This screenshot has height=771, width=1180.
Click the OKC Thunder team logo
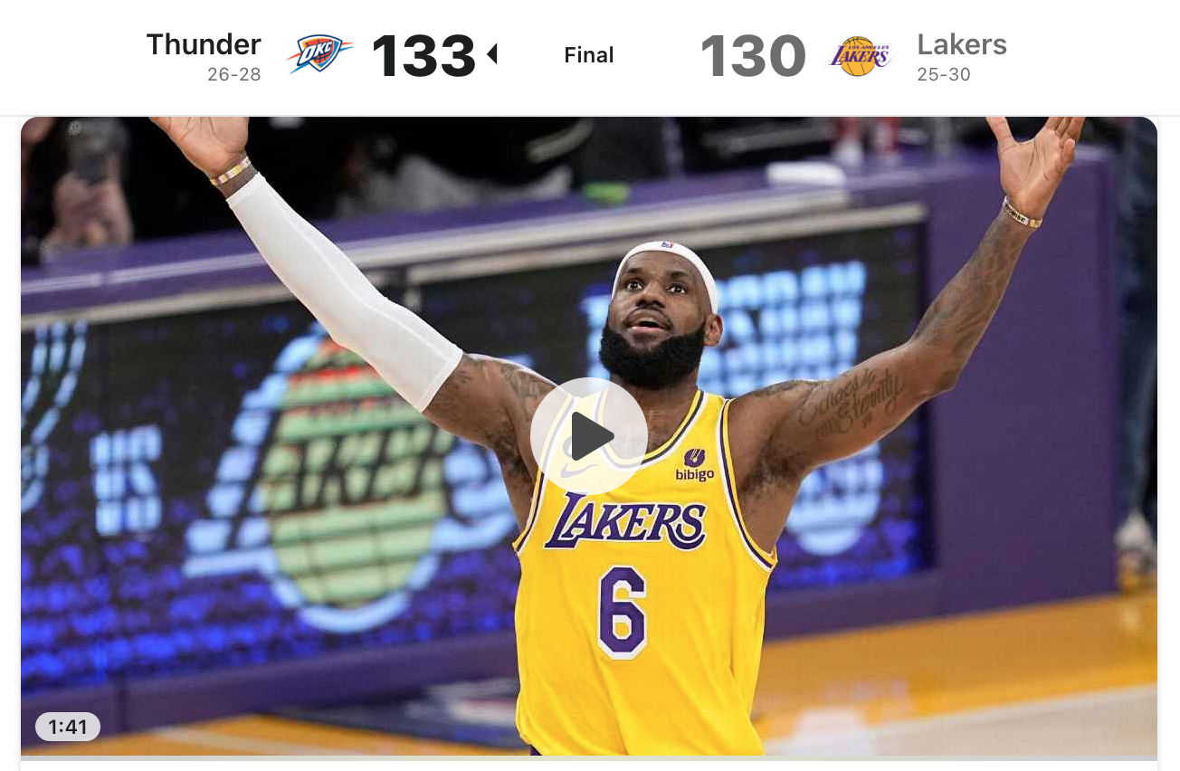point(319,54)
